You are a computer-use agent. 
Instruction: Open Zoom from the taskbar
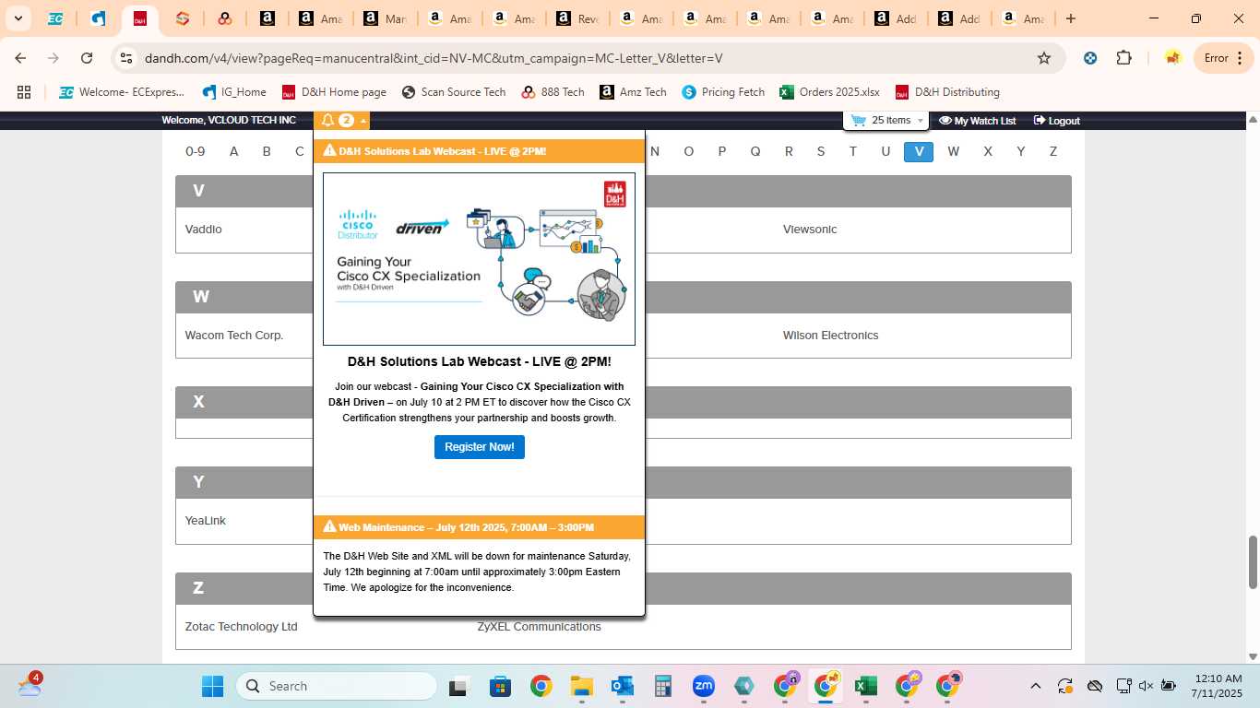(x=704, y=686)
